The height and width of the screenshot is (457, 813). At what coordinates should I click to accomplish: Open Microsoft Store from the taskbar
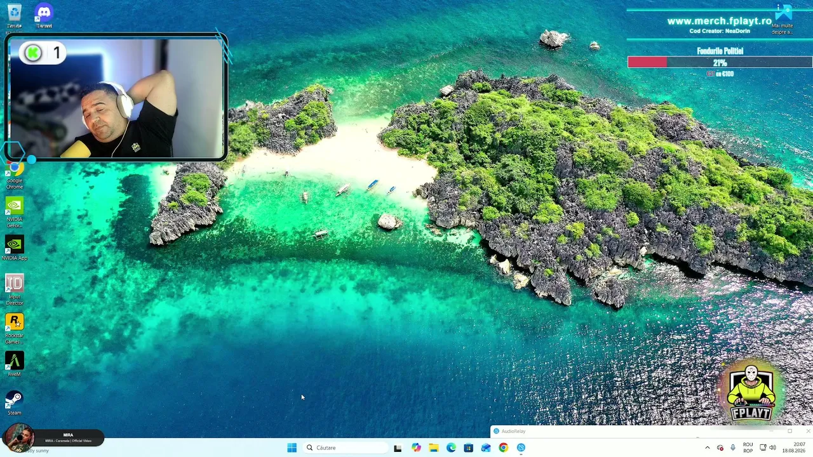pos(468,447)
